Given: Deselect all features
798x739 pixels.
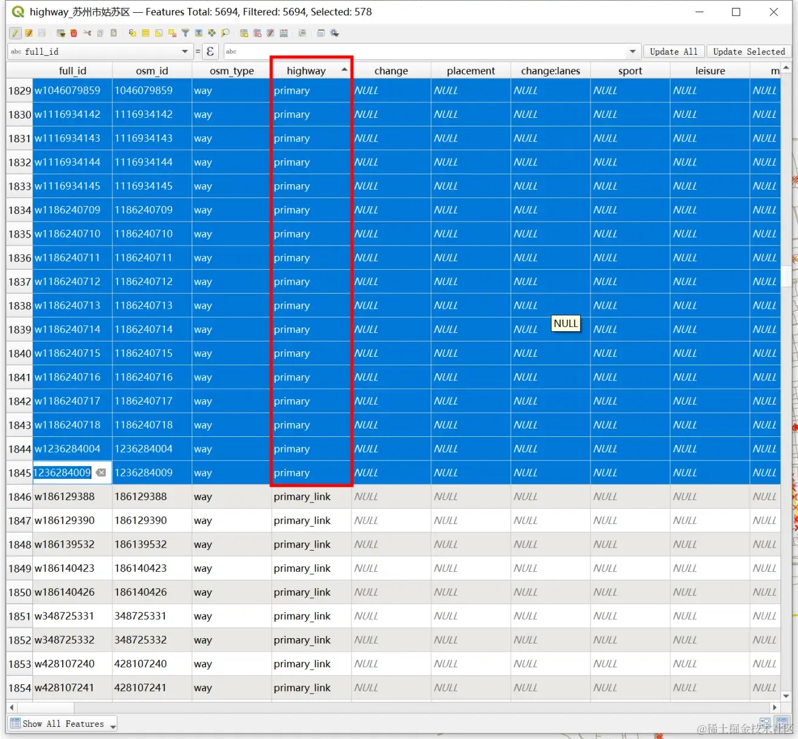Looking at the screenshot, I should point(172,33).
